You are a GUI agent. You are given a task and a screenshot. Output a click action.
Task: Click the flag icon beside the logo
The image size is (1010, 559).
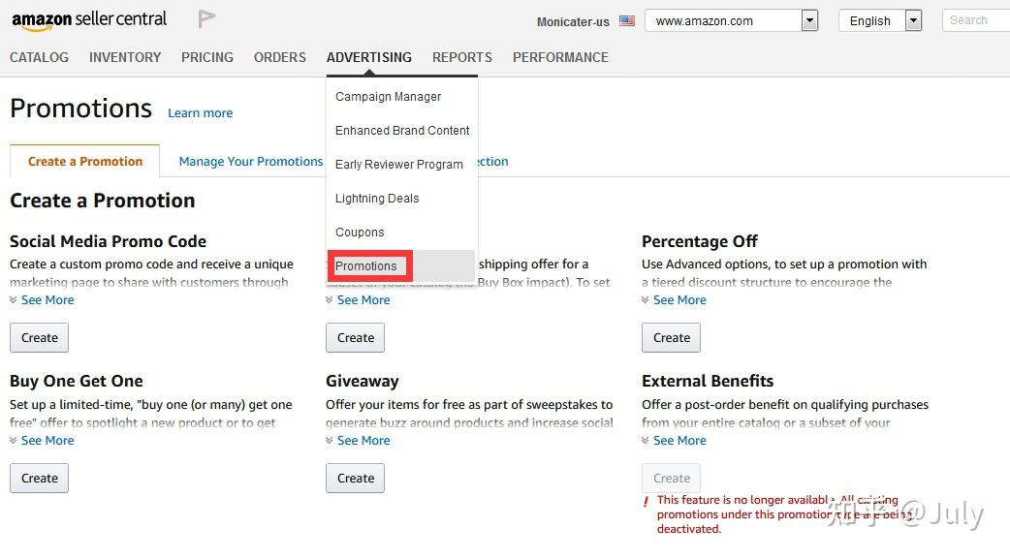click(x=206, y=19)
